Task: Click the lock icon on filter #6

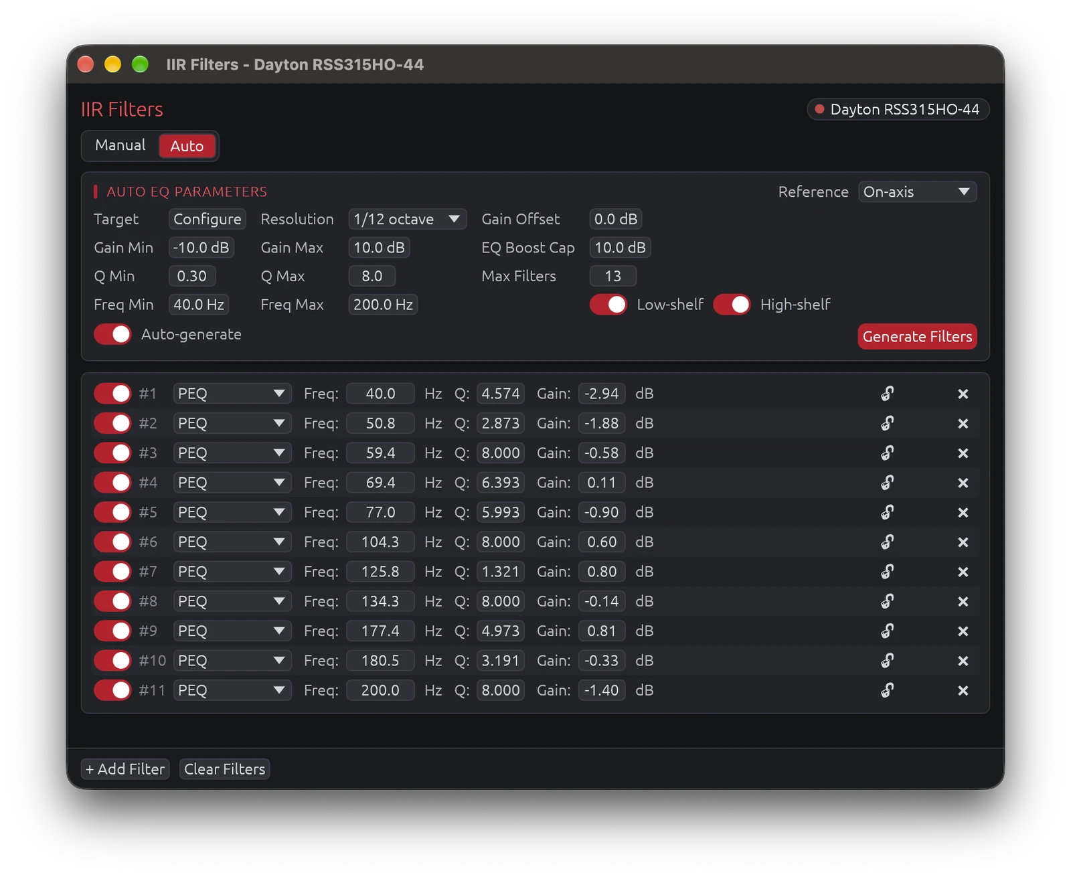Action: pos(888,542)
